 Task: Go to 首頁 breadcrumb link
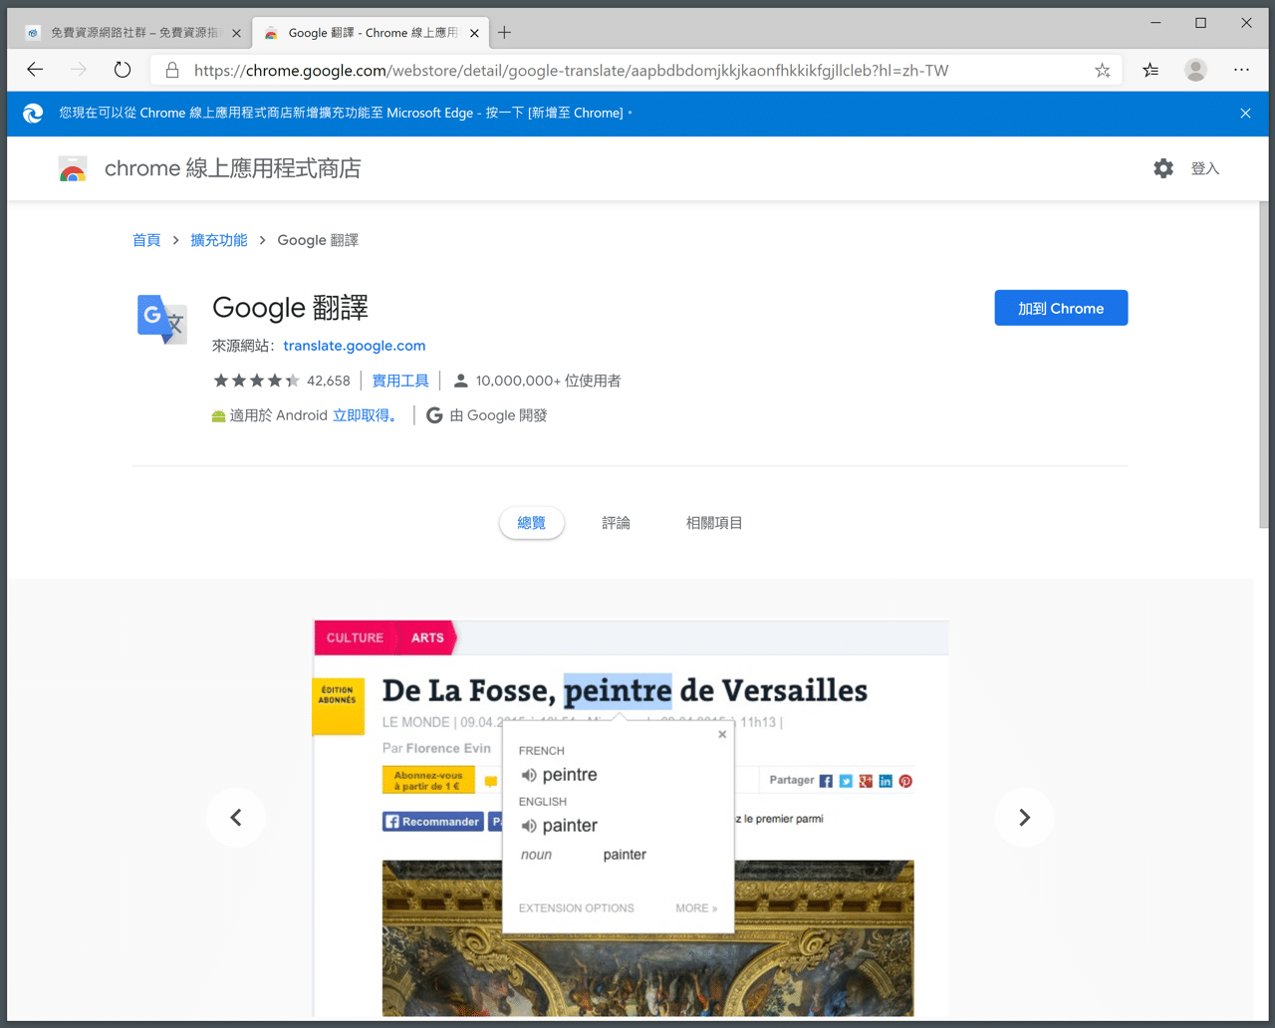pos(146,240)
